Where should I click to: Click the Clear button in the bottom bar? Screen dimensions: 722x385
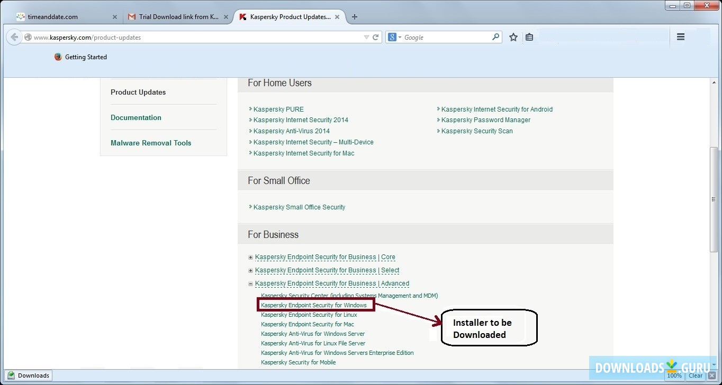pyautogui.click(x=696, y=375)
